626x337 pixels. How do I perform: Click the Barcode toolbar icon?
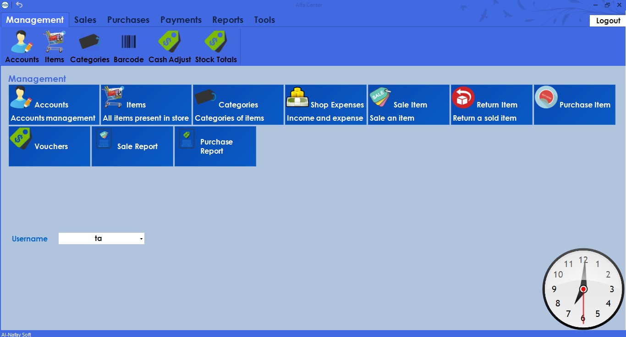tap(128, 46)
